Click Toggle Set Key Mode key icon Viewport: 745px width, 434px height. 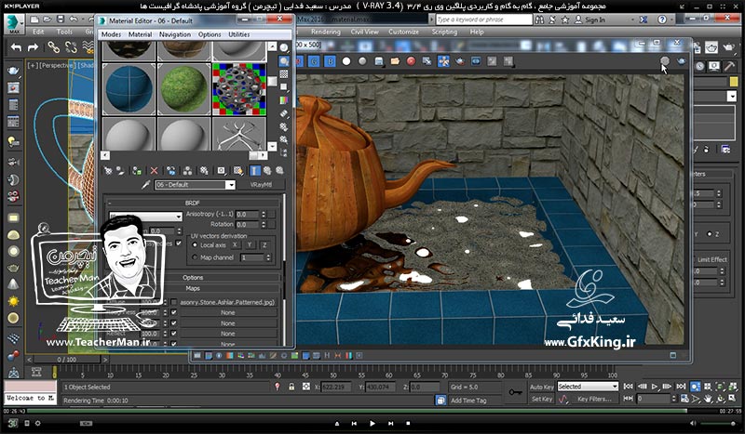515,392
